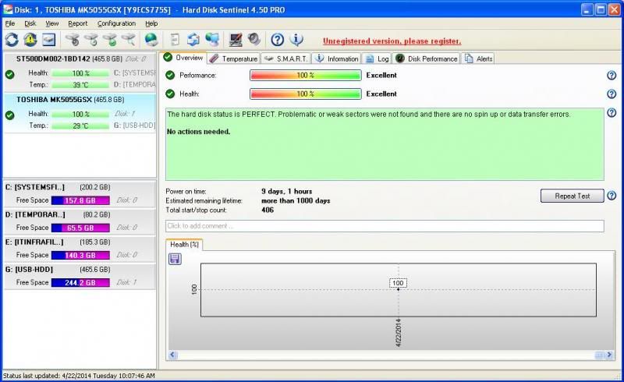Open the Configuration menu
Image resolution: width=624 pixels, height=382 pixels.
tap(115, 23)
